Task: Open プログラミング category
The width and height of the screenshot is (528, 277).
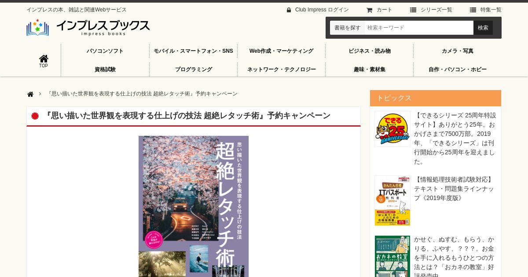Action: 193,69
